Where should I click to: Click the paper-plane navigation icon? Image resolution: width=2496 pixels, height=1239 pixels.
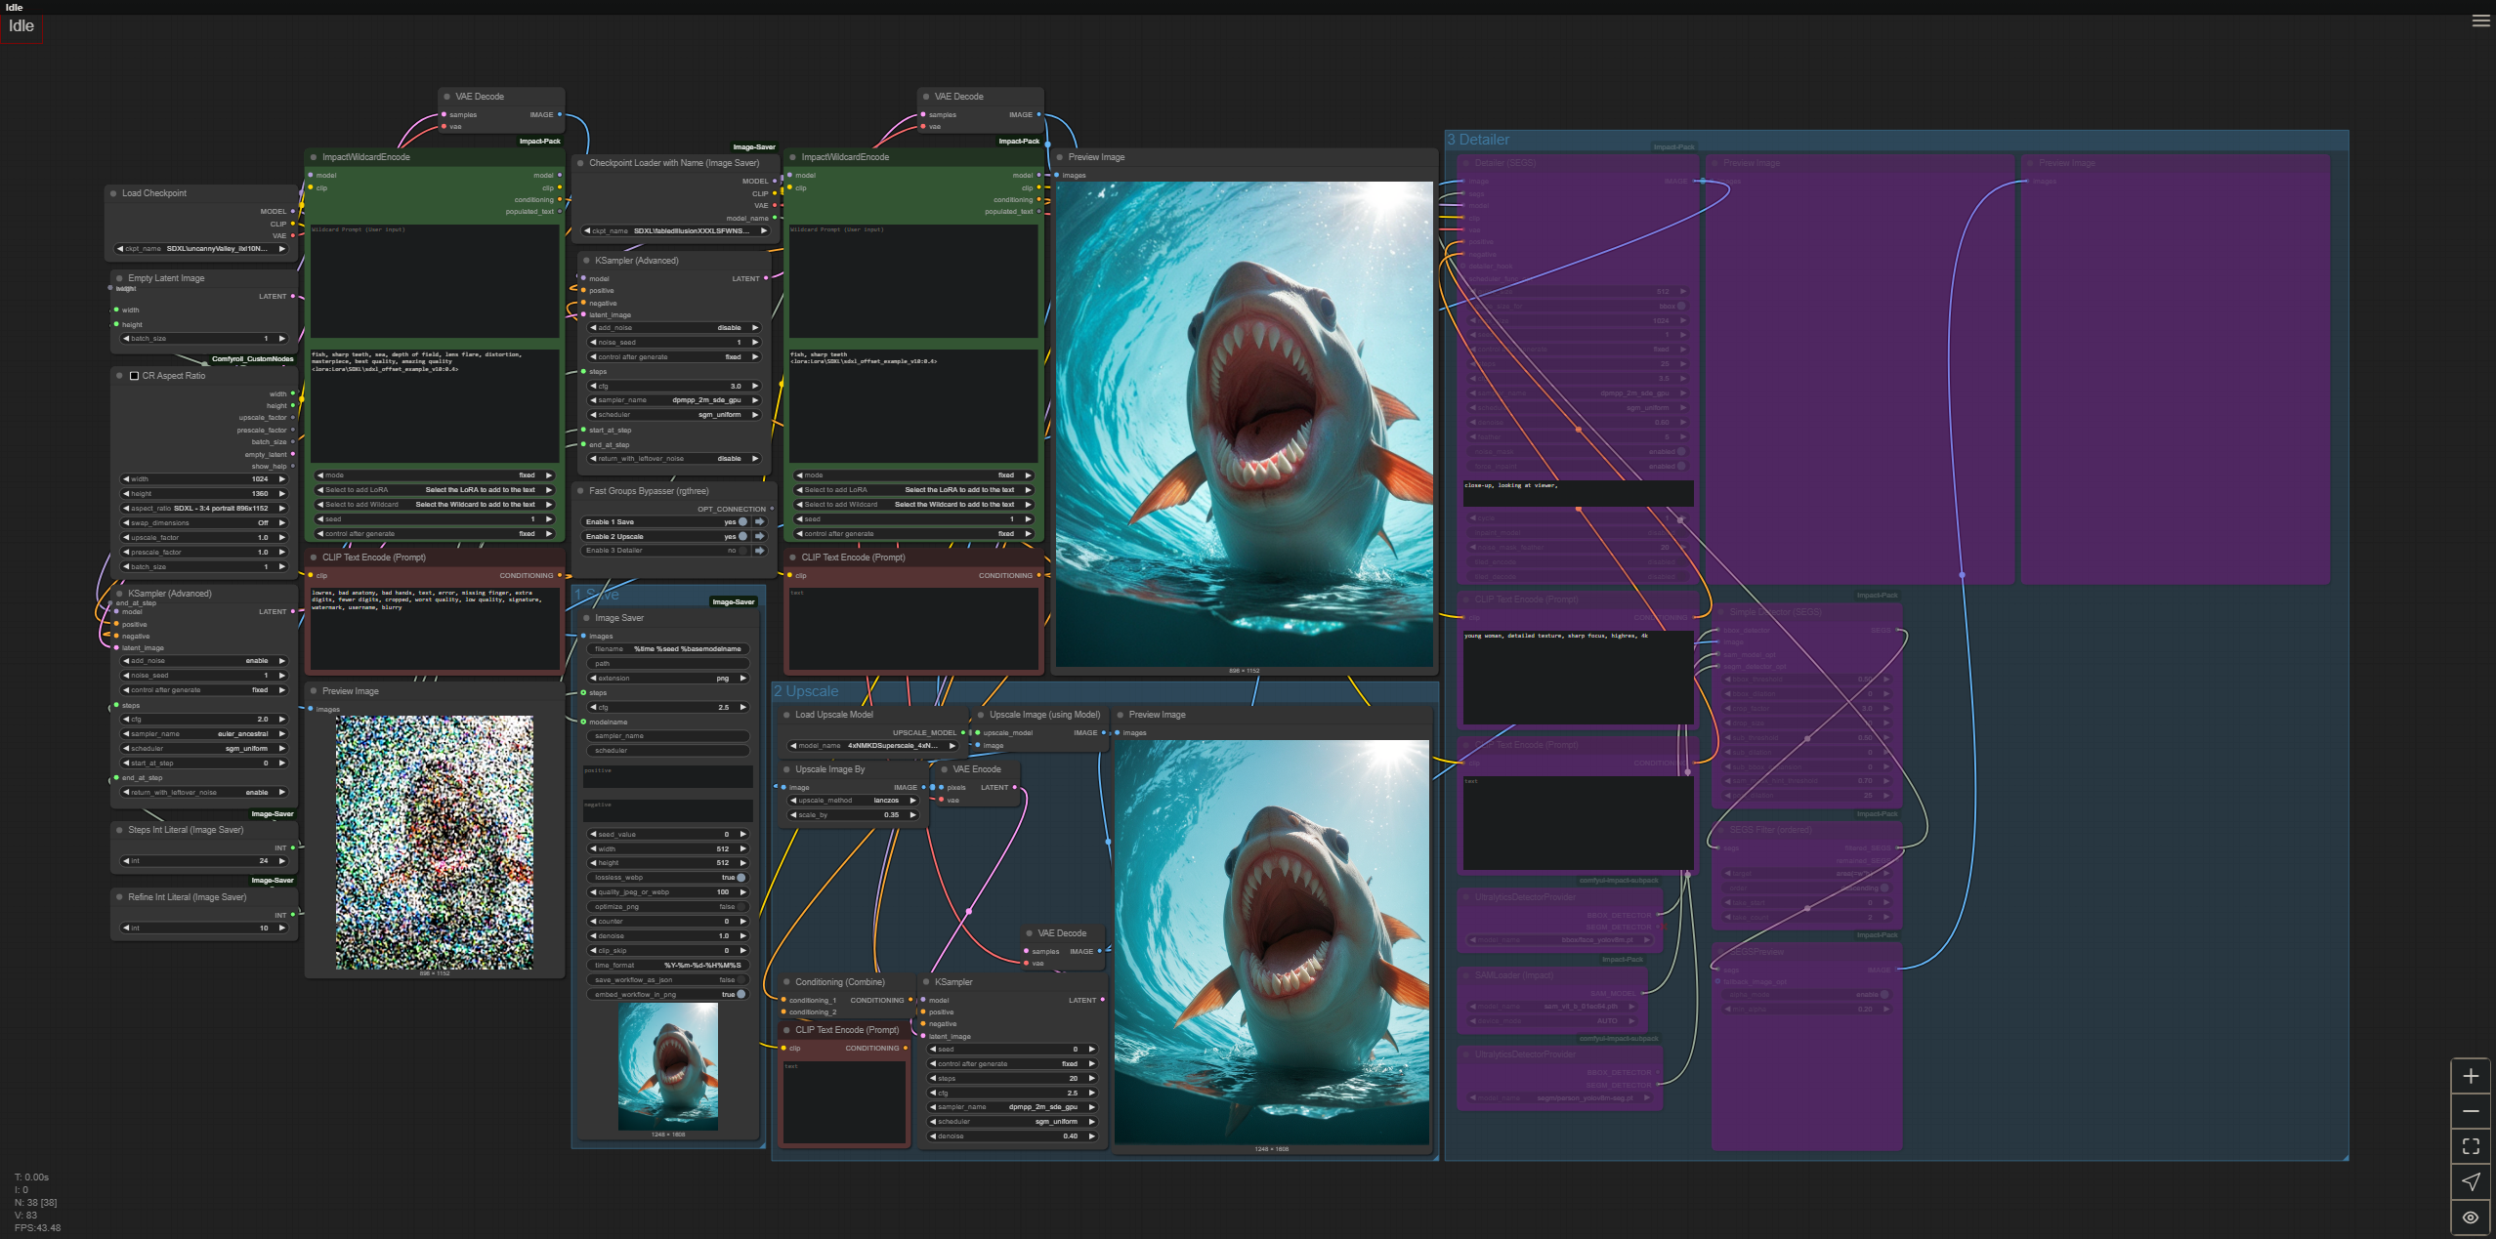[x=2471, y=1181]
